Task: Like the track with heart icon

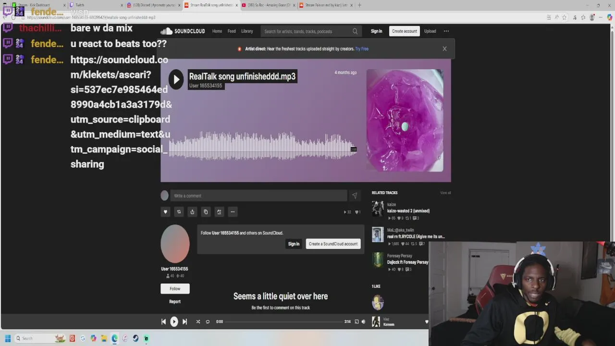Action: (x=165, y=212)
